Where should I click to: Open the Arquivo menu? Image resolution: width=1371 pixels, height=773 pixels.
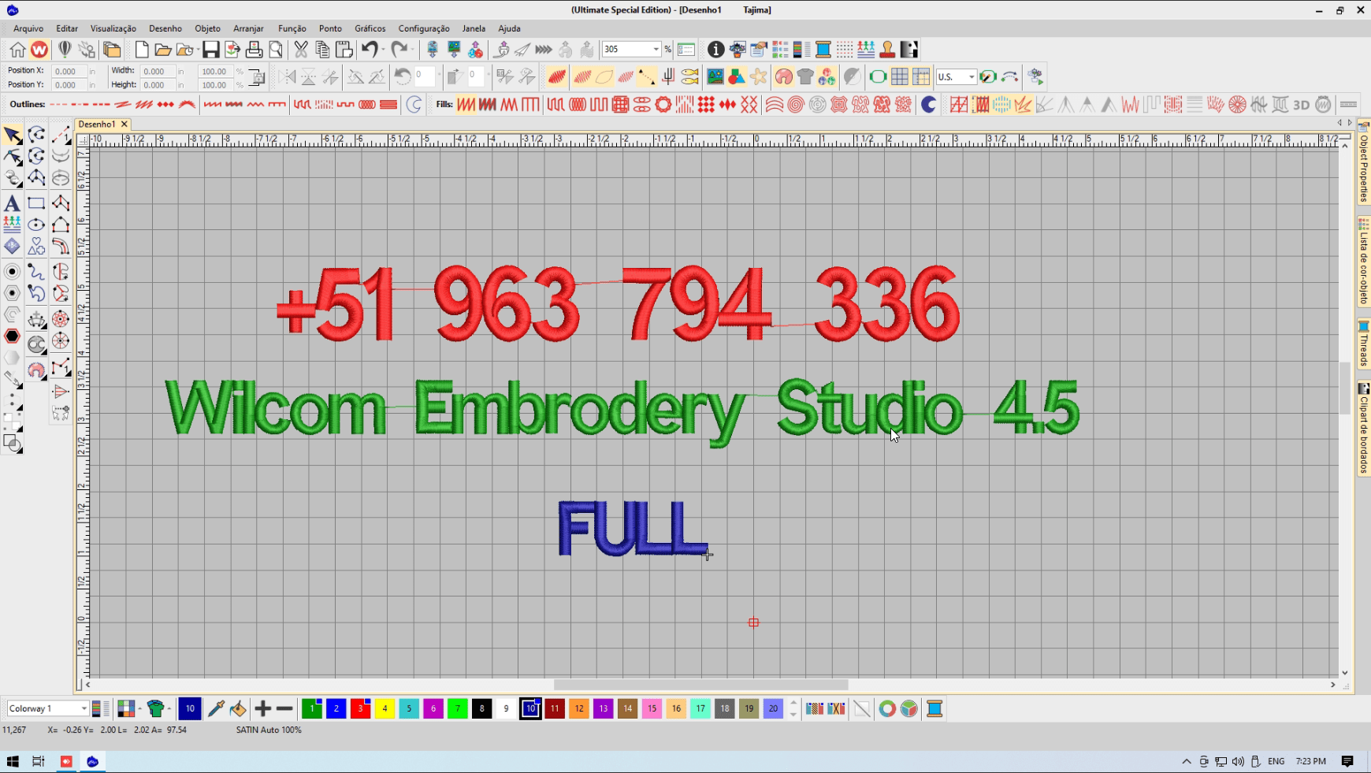tap(28, 28)
